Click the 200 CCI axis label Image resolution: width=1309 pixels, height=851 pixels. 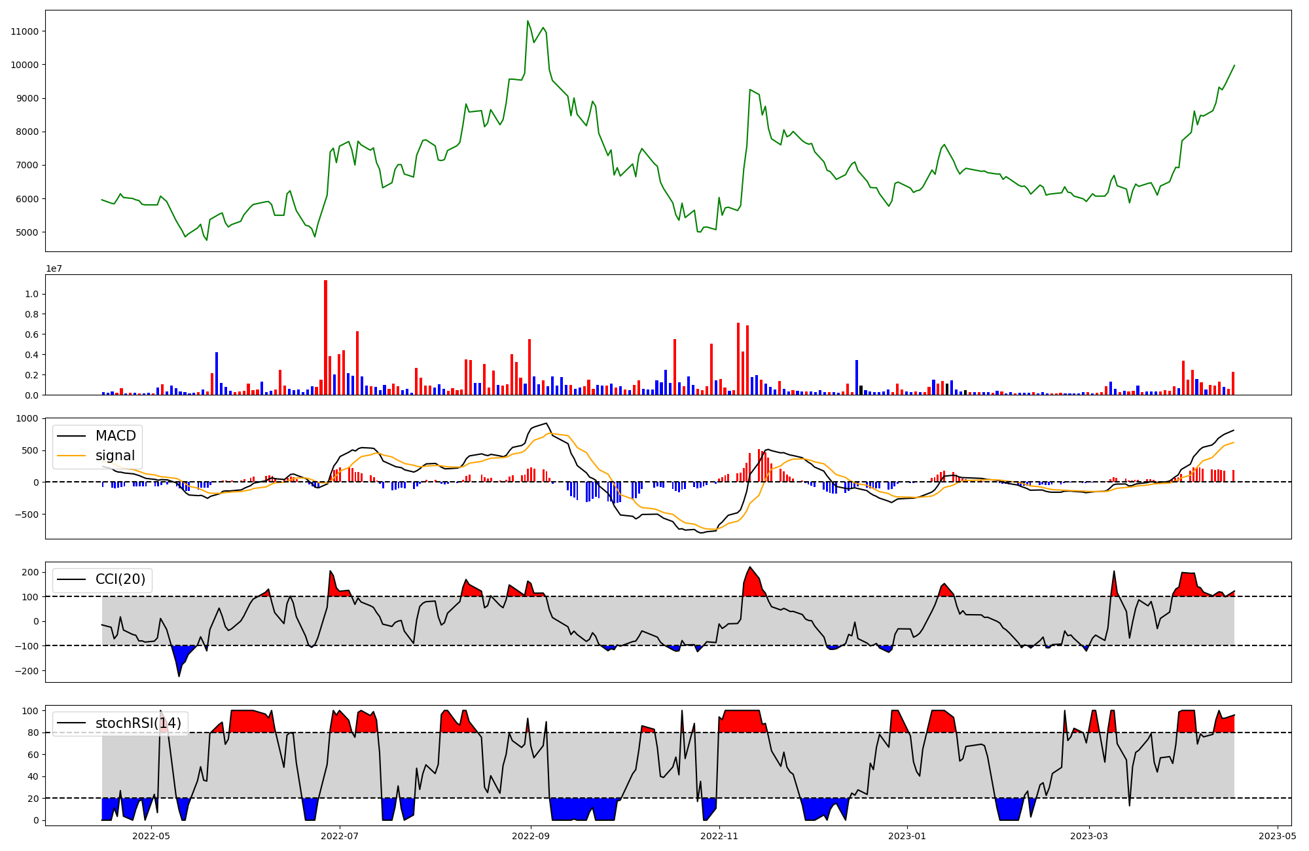coord(30,572)
